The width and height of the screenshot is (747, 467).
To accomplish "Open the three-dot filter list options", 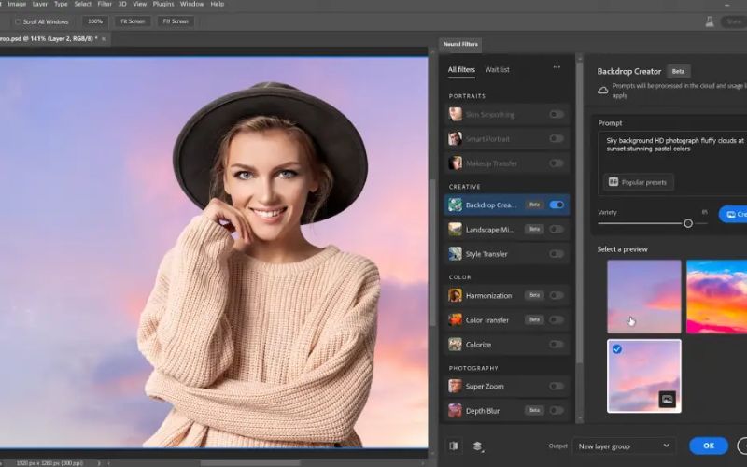I will (557, 67).
